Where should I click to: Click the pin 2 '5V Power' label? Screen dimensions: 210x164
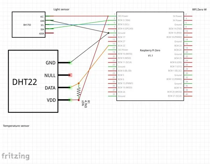[177, 16]
